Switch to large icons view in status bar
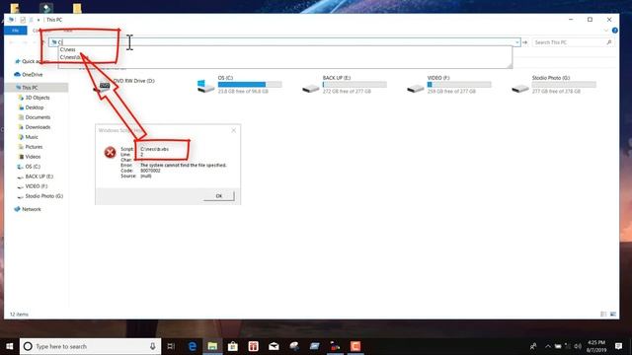 (613, 314)
